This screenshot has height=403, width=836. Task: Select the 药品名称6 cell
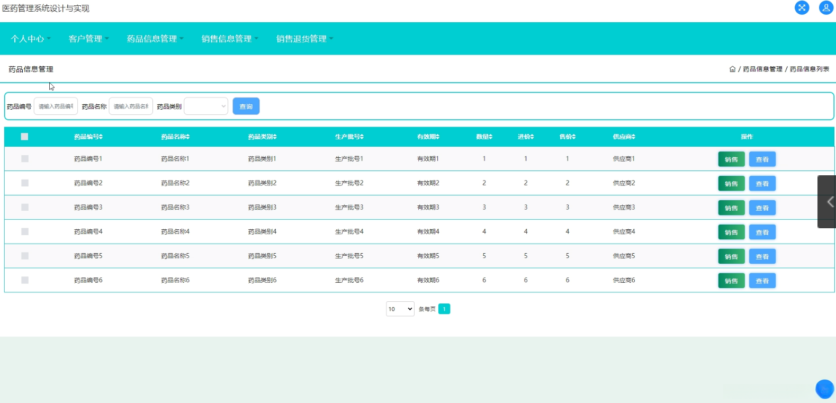pyautogui.click(x=175, y=281)
